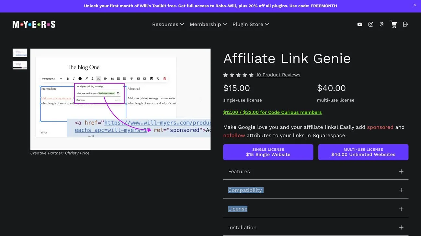421x236 pixels.
Task: Open the Threads social icon
Action: coord(381,24)
